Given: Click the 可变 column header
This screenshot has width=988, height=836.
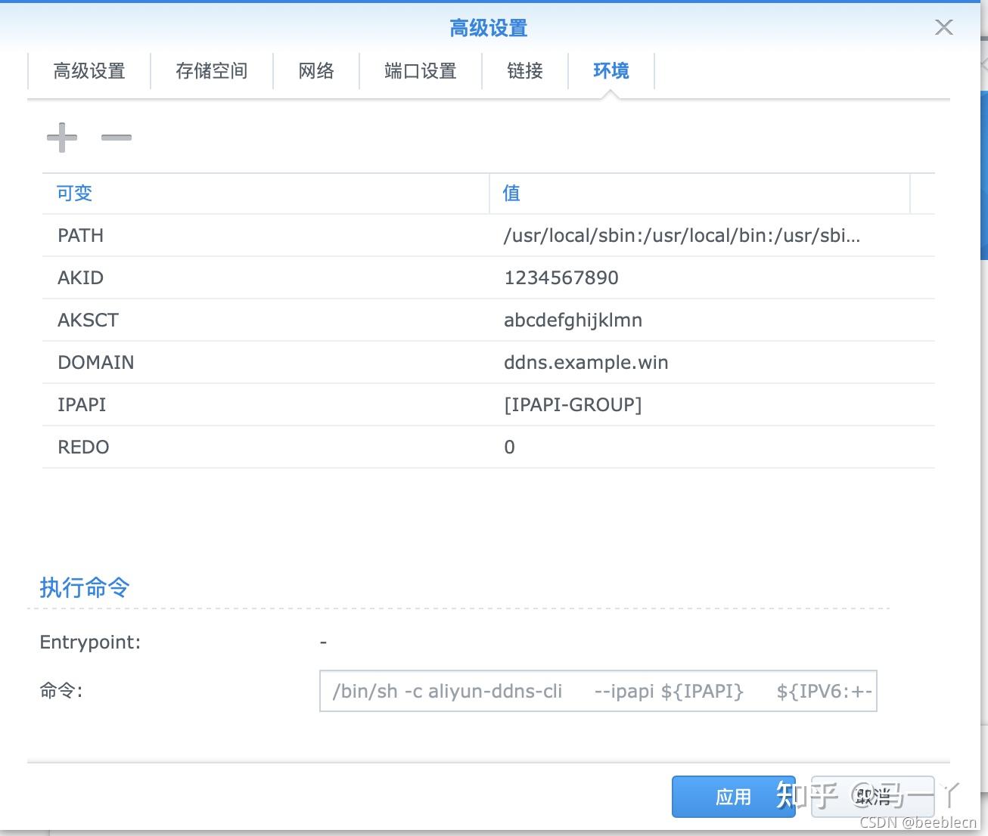Looking at the screenshot, I should (73, 193).
